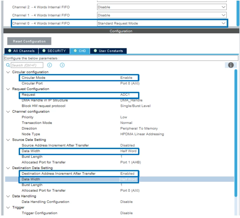Switch to the SECURITY tab
The width and height of the screenshot is (240, 218).
point(54,51)
